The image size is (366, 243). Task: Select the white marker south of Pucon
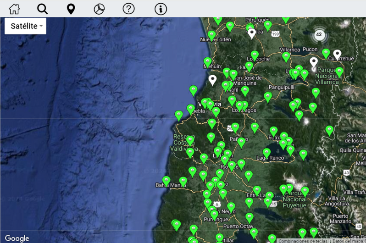click(314, 62)
